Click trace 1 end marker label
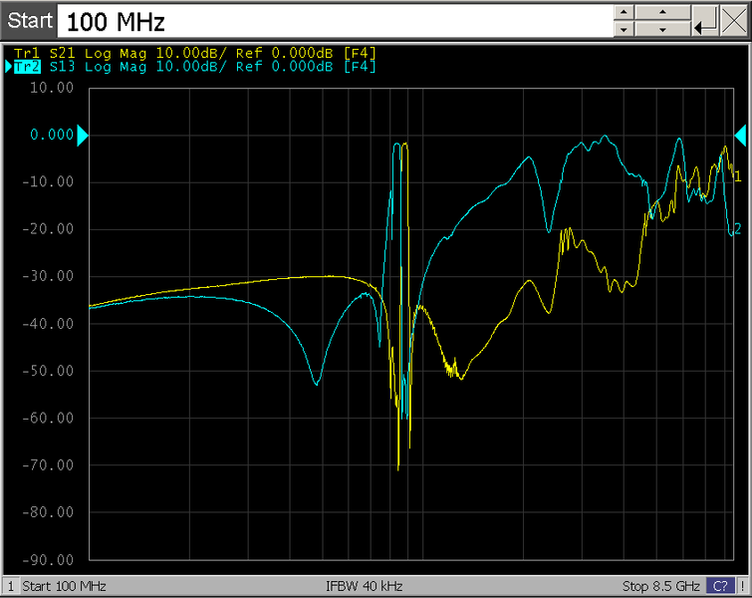The height and width of the screenshot is (598, 752). pos(737,176)
